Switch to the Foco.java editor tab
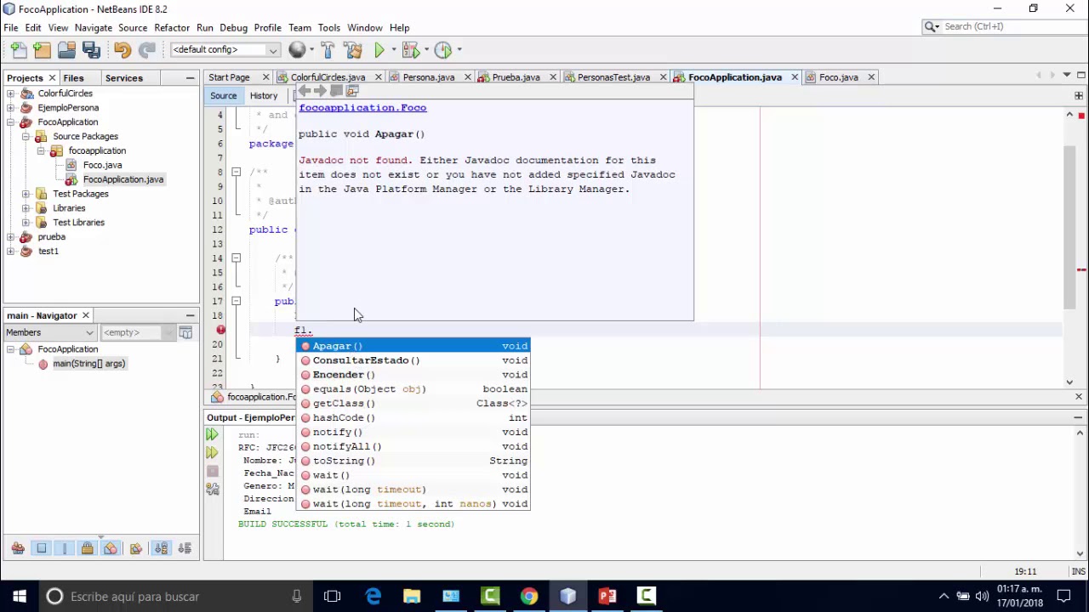1089x612 pixels. pyautogui.click(x=838, y=77)
